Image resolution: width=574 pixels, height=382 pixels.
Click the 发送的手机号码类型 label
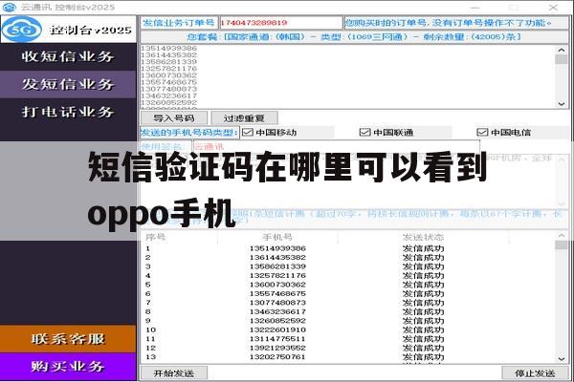189,133
